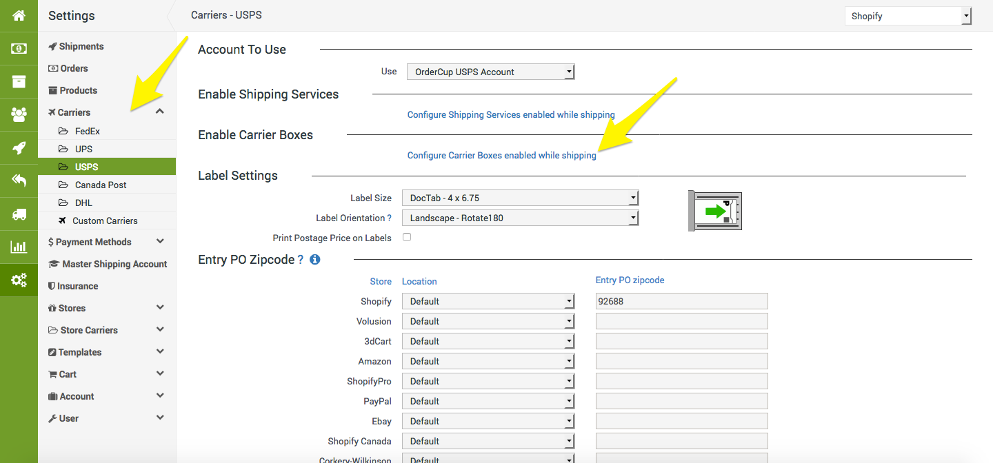This screenshot has width=993, height=463.
Task: Click the truck icon in left rail
Action: coord(19,214)
